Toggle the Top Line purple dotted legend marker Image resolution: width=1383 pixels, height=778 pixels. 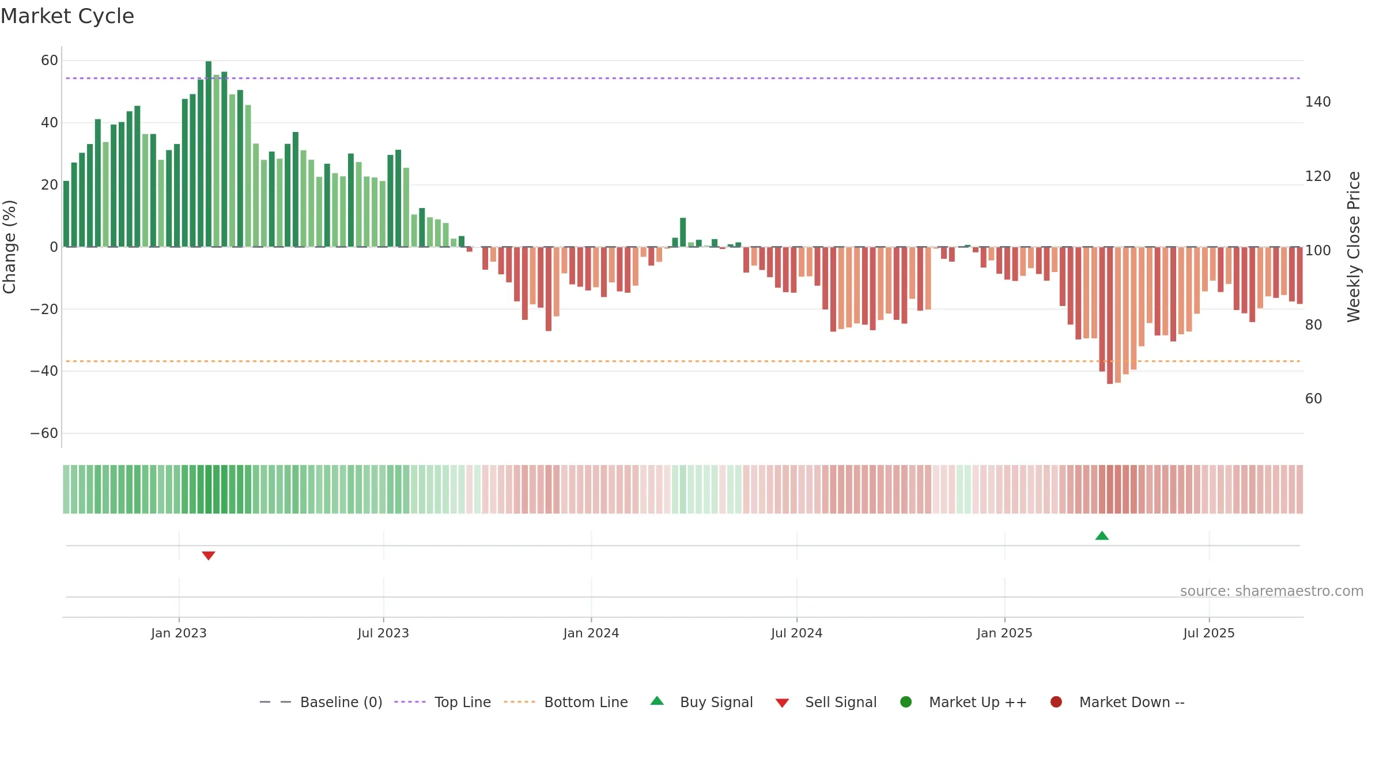410,702
